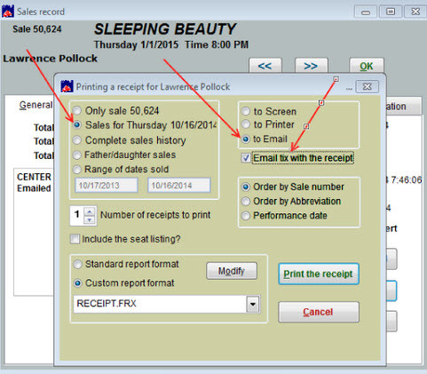Click the Lawrence Pollock customer name
Viewport: 427px width, 374px height.
tap(51, 59)
